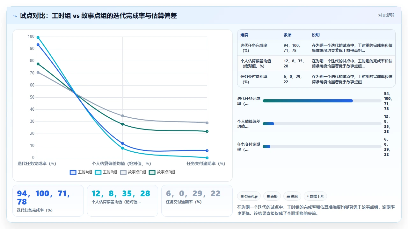Select the 进度 chip
The width and height of the screenshot is (408, 229).
tap(292, 196)
